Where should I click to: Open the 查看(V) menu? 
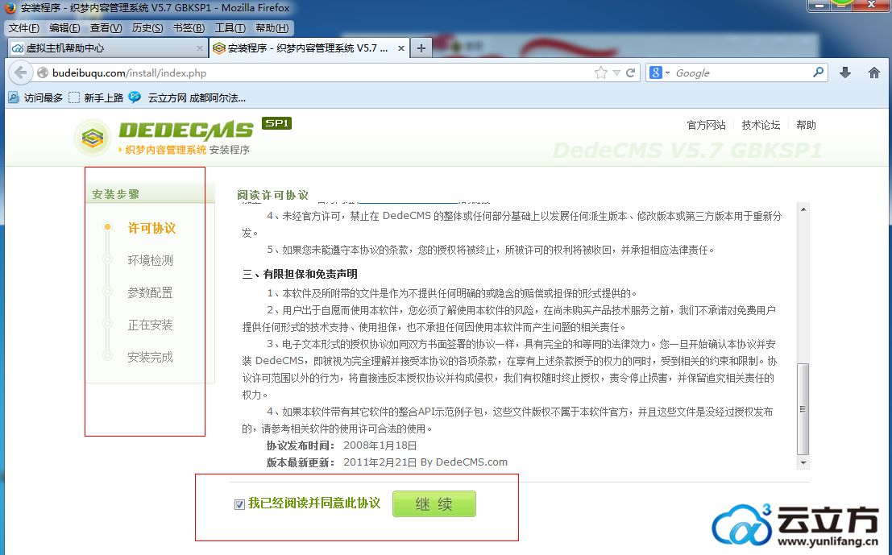click(x=106, y=28)
